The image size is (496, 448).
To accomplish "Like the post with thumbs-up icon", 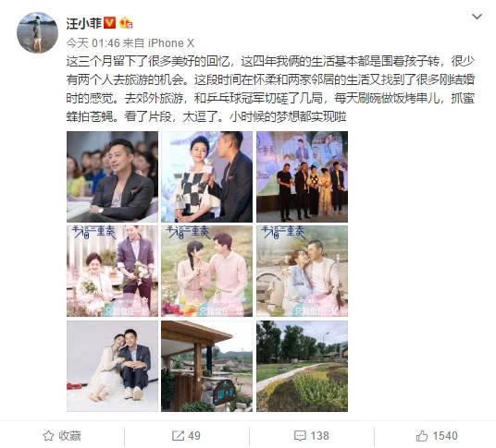I will pyautogui.click(x=422, y=436).
